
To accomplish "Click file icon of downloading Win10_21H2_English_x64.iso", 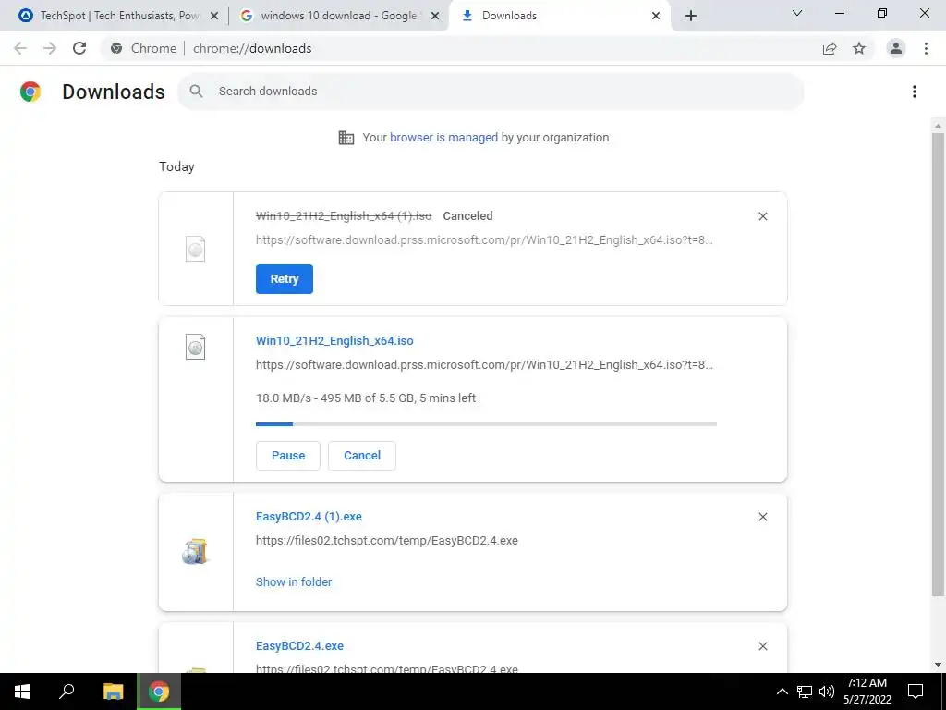I will click(x=196, y=348).
